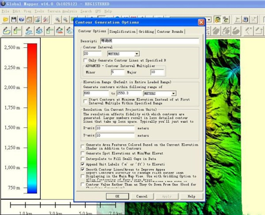This screenshot has width=265, height=215.
Task: Select the freehand trace line tool
Action: tap(39, 31)
